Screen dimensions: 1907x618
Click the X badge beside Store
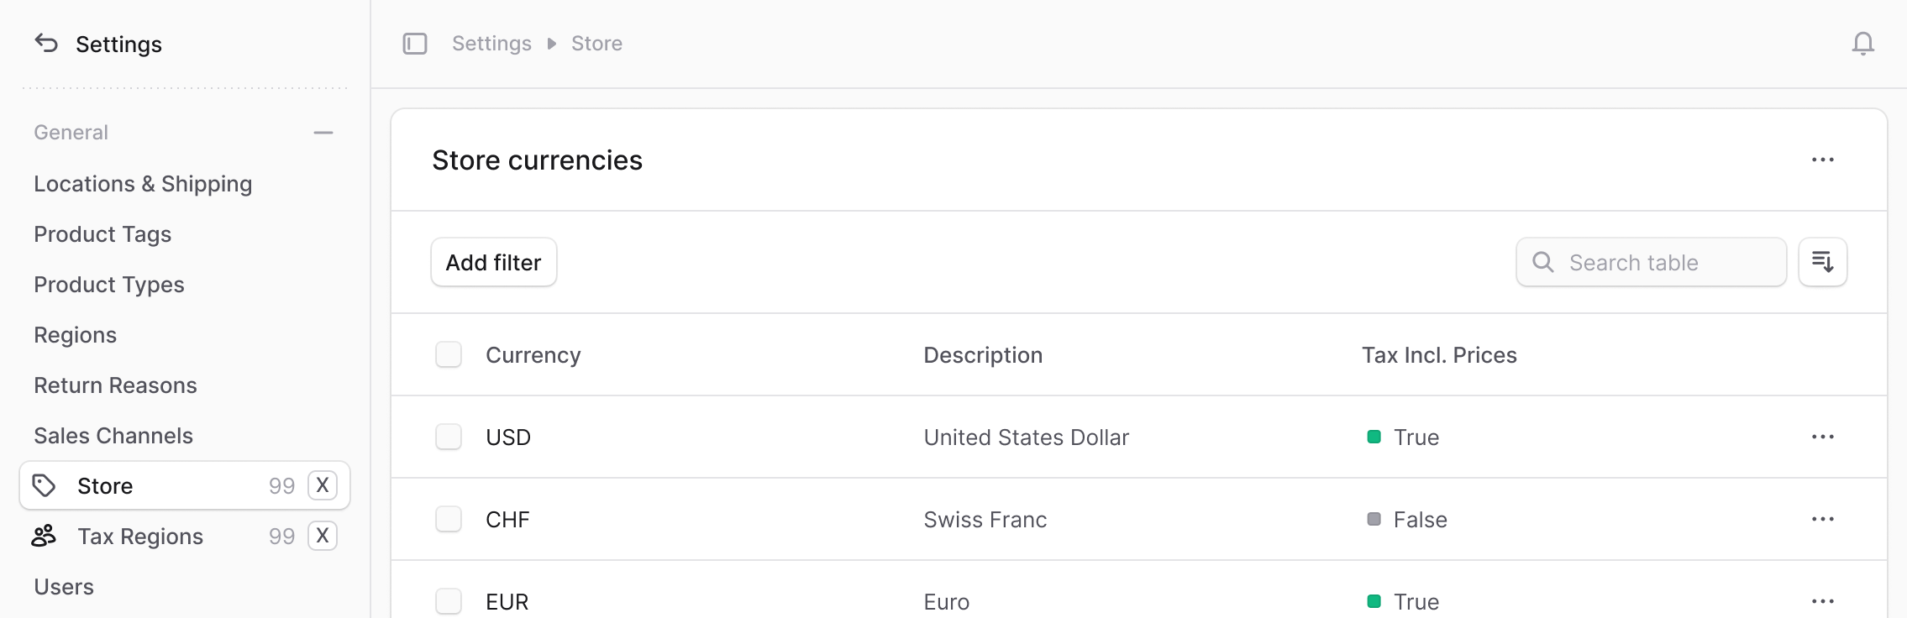323,485
